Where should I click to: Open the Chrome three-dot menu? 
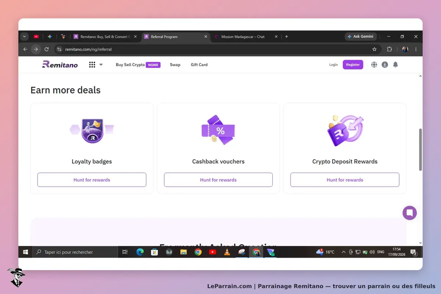(416, 49)
